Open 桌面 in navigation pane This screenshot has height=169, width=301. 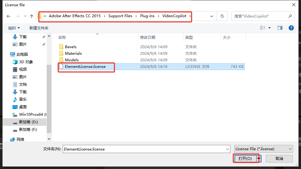click(x=23, y=107)
